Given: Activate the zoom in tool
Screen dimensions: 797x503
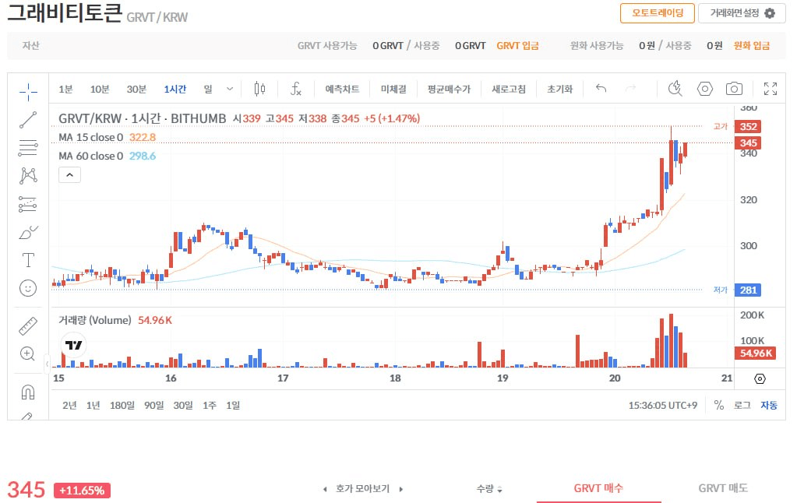Looking at the screenshot, I should click(x=28, y=354).
